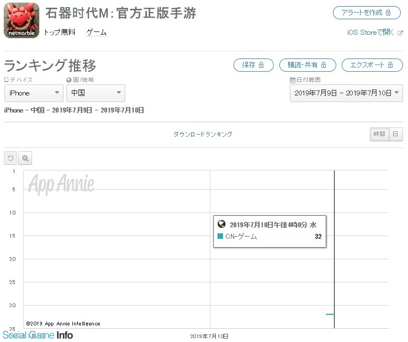Click the 購読・共有 button
408x342 pixels.
tap(308, 65)
